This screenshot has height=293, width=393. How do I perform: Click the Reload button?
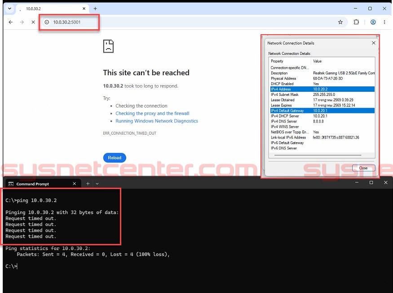[115, 158]
